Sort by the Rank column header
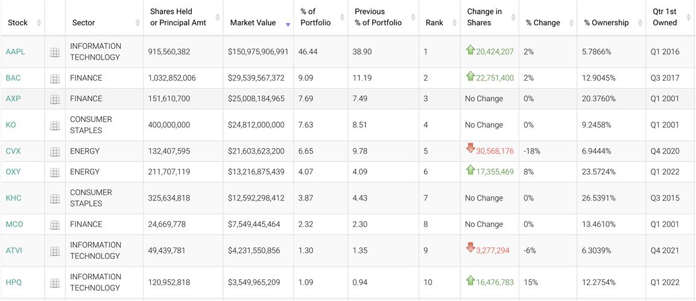696x301 pixels. click(434, 23)
